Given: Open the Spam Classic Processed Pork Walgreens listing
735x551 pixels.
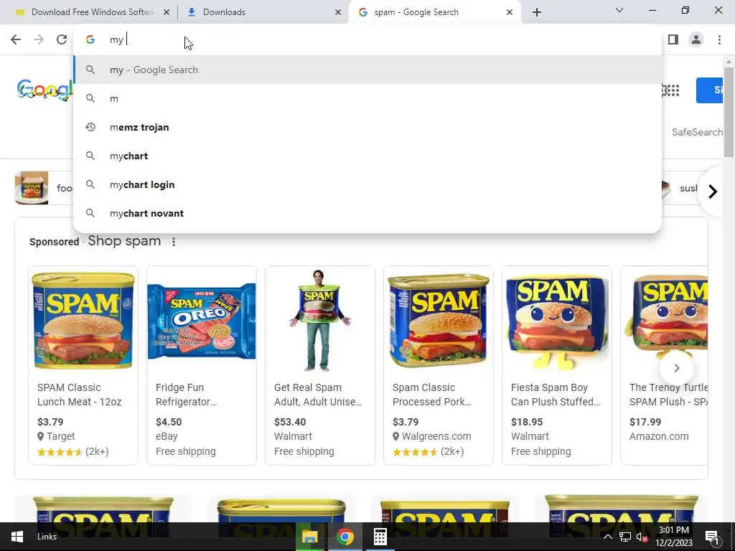Looking at the screenshot, I should (x=439, y=365).
